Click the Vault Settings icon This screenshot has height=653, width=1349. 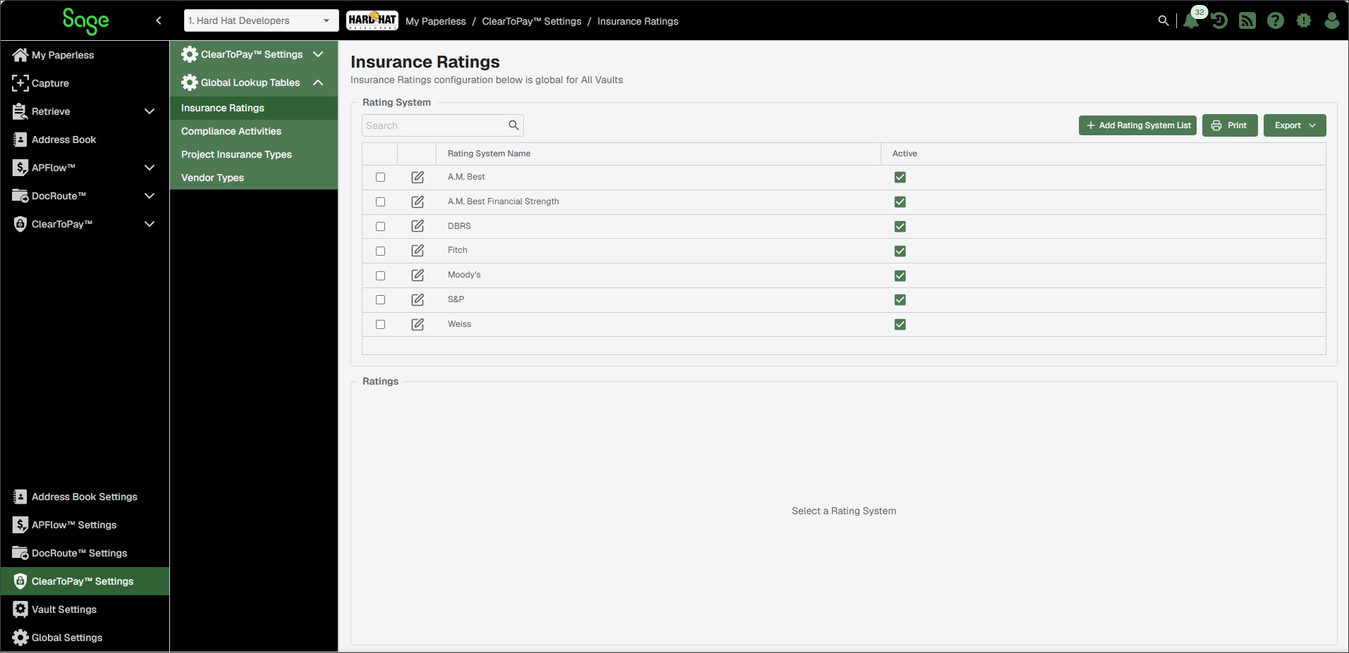20,609
